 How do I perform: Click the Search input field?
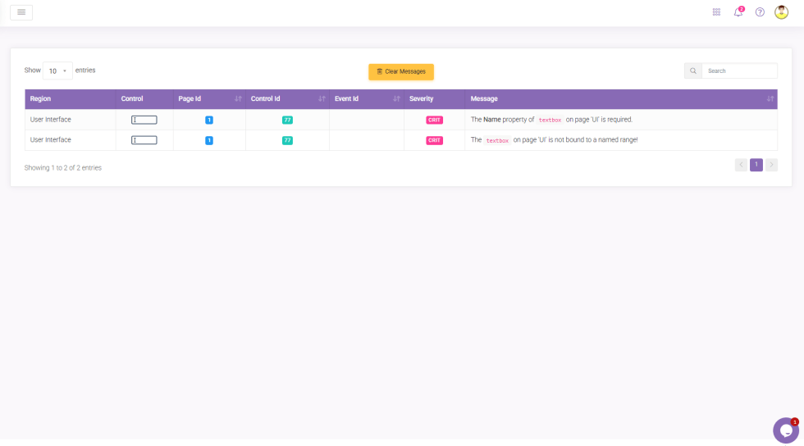click(739, 71)
